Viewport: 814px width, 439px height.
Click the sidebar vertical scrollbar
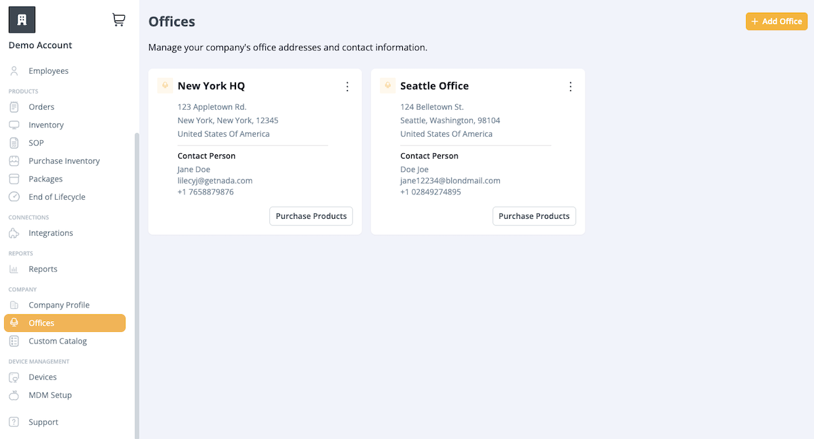[136, 285]
